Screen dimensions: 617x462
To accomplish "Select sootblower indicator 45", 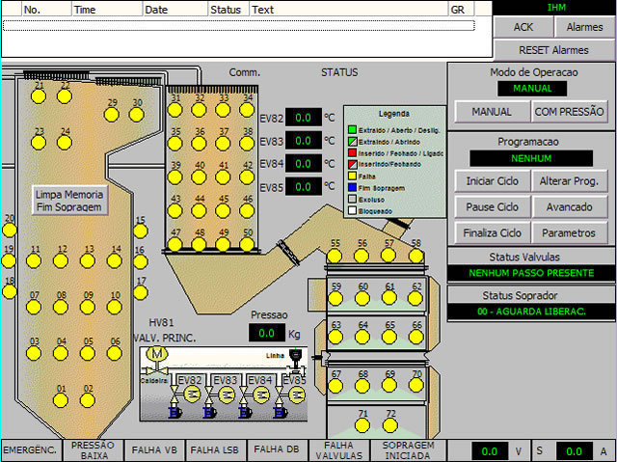I will [x=223, y=211].
